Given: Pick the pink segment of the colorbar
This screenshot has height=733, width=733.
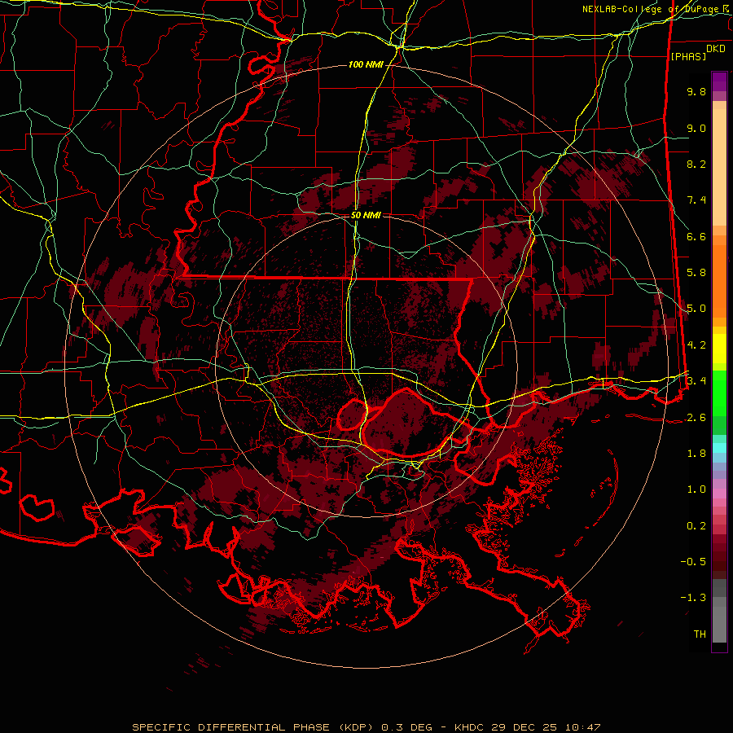Looking at the screenshot, I should coord(719,494).
